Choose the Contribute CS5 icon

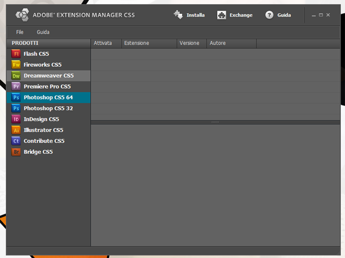[x=16, y=141]
